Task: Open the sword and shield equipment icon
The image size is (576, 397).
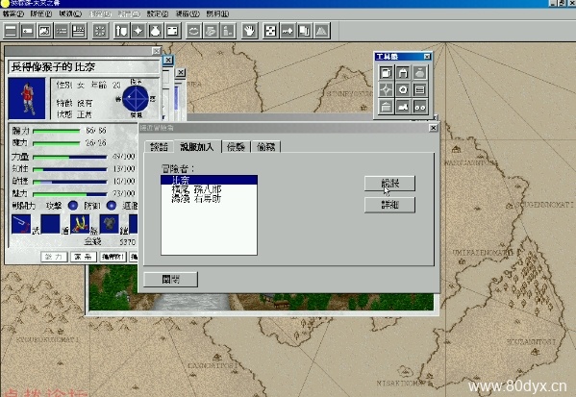Action: (x=121, y=31)
